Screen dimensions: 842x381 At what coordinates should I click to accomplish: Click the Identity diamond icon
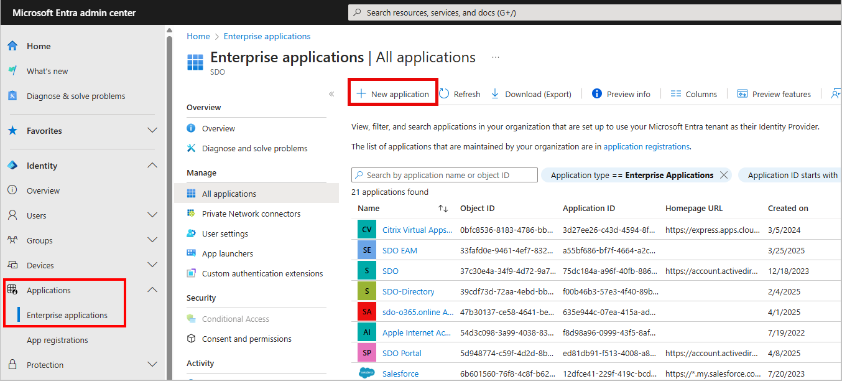point(12,166)
